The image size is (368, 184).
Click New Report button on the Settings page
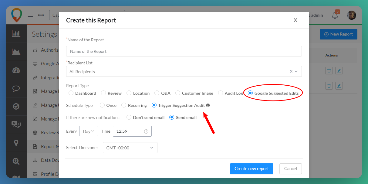[x=339, y=34]
